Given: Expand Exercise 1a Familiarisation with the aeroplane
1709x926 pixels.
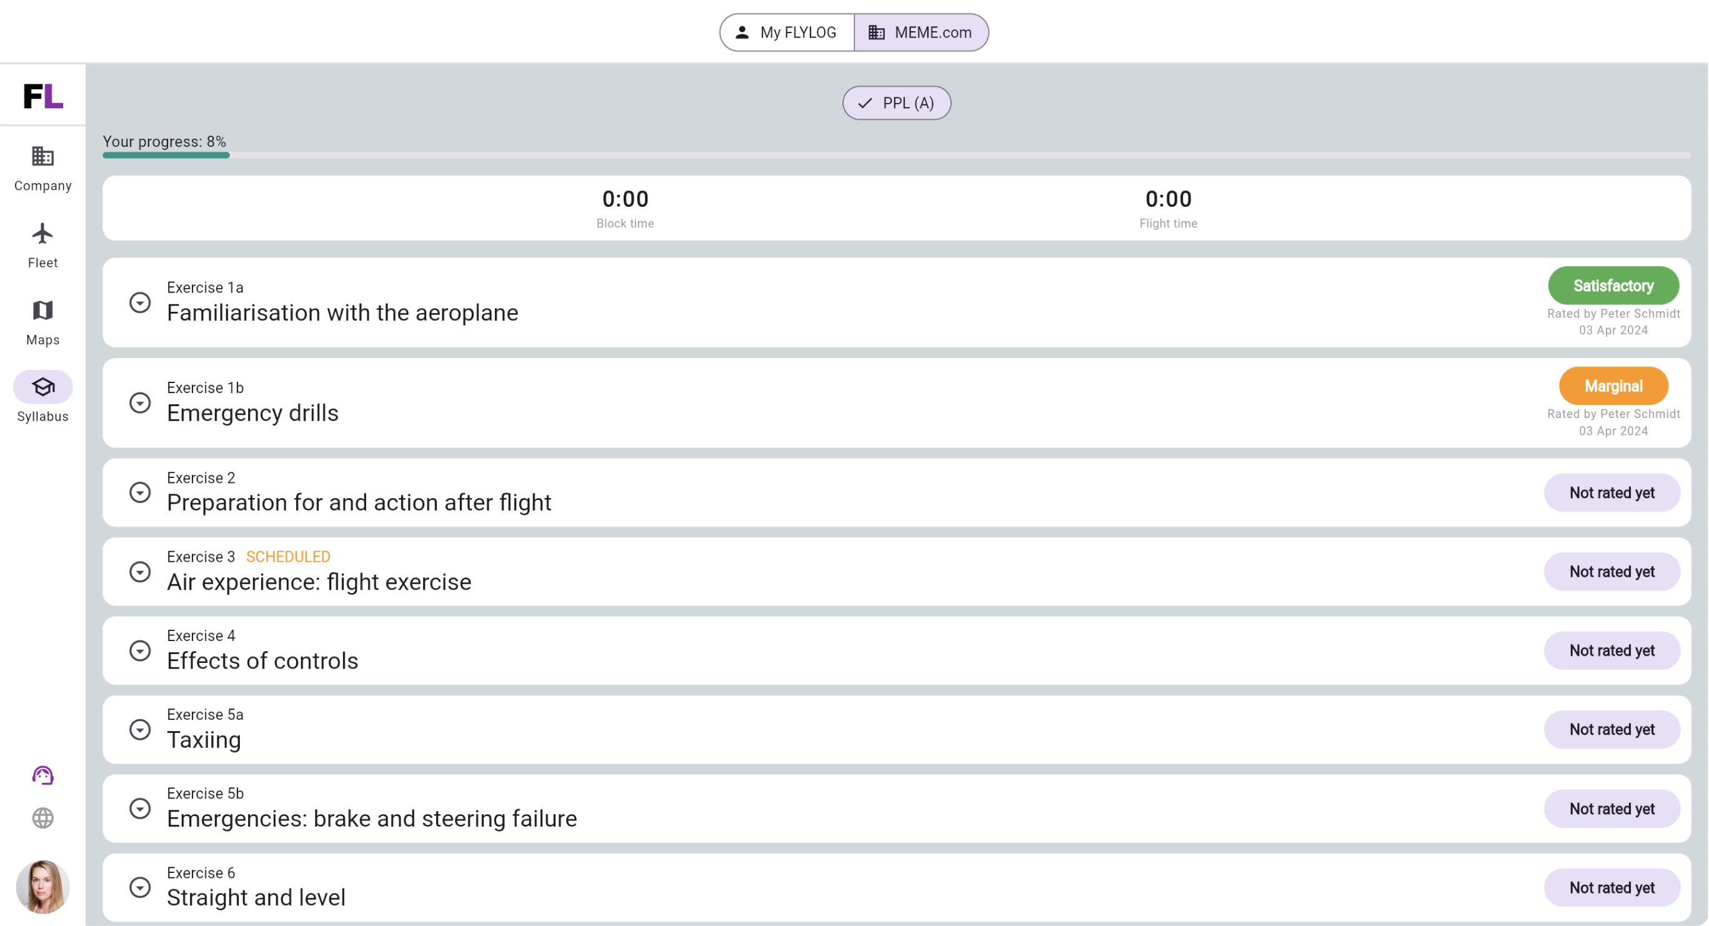Looking at the screenshot, I should tap(140, 303).
